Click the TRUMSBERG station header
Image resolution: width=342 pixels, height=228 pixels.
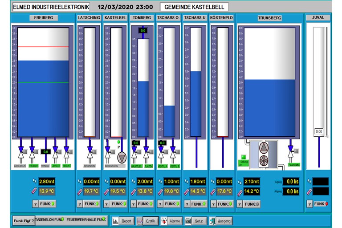[x=269, y=18]
